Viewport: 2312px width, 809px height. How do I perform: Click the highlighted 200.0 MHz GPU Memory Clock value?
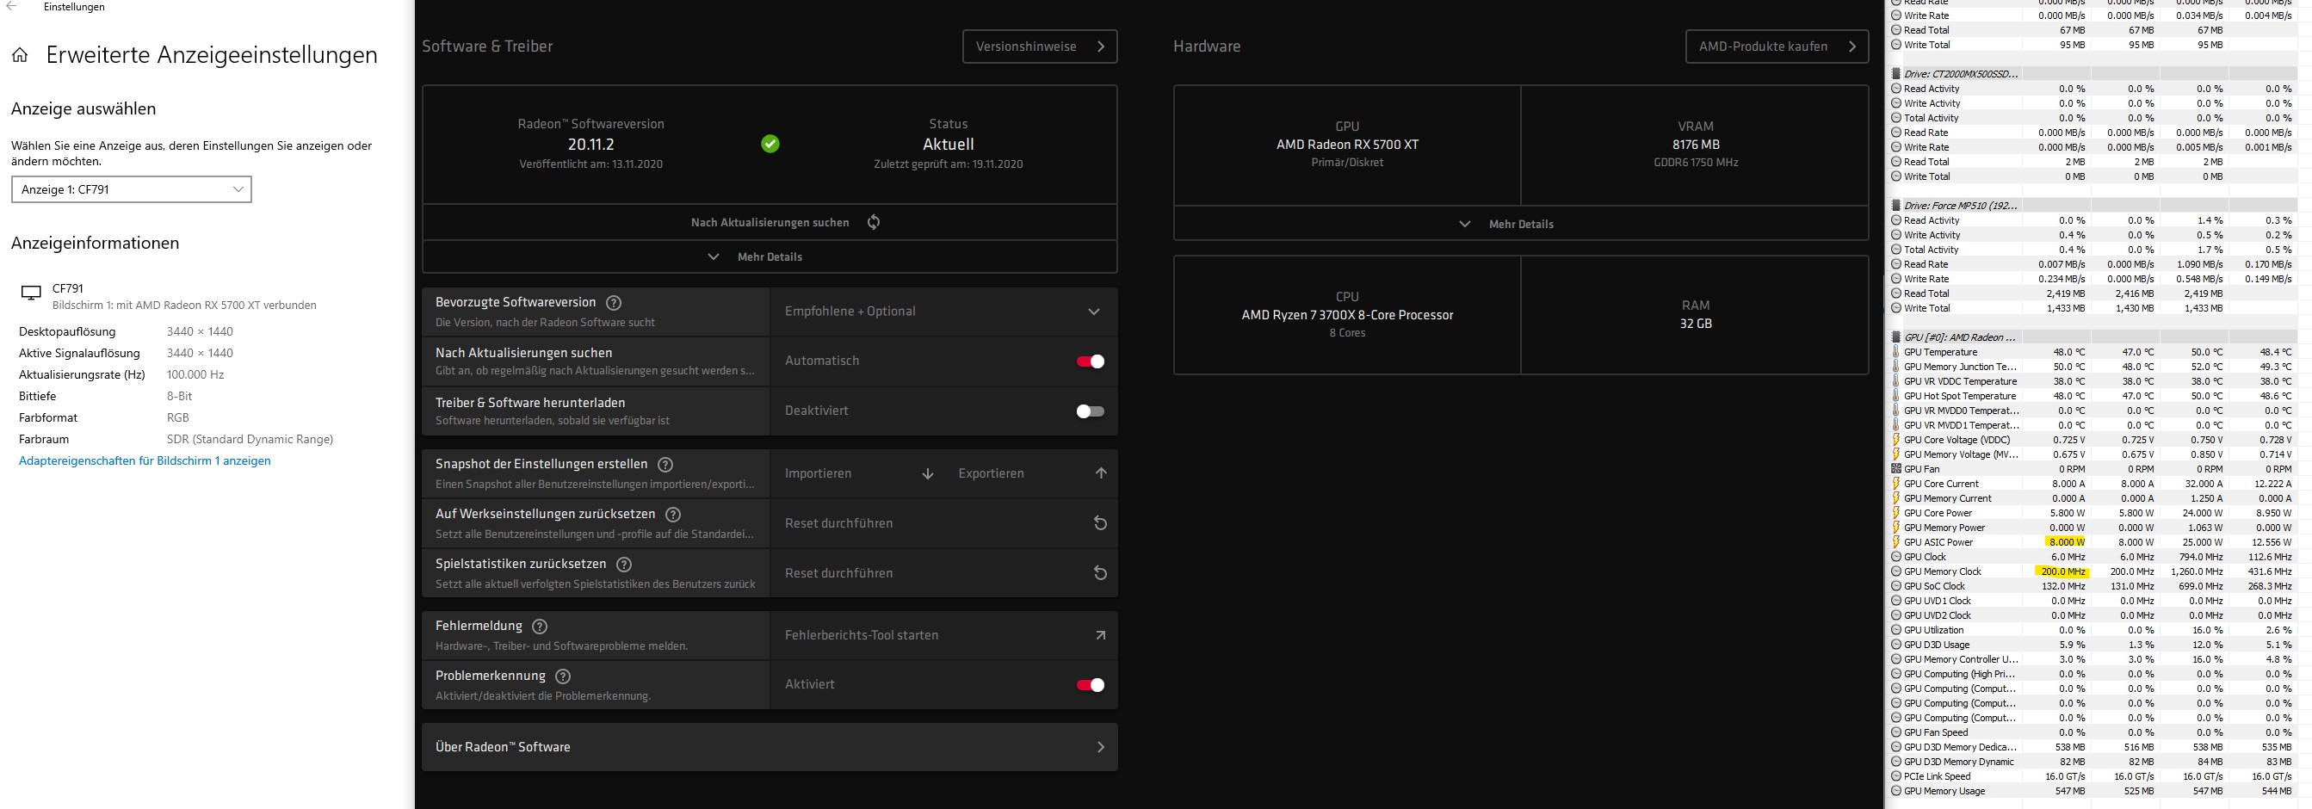click(x=2062, y=572)
